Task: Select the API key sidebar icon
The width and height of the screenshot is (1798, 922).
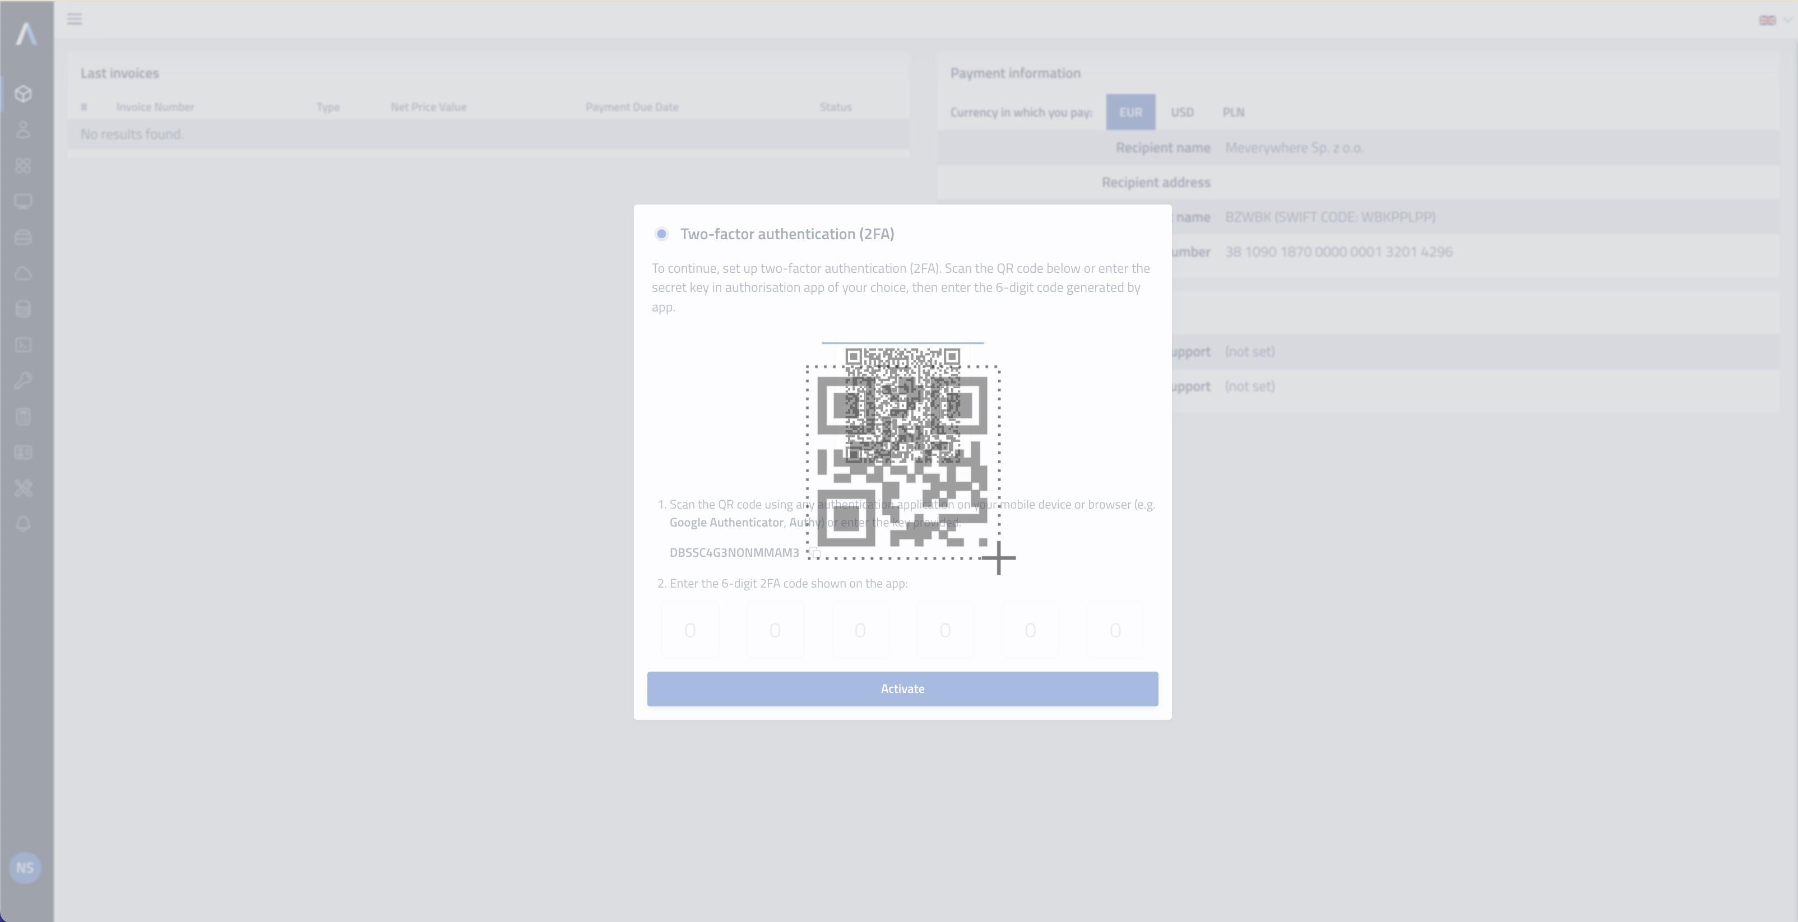Action: point(23,381)
